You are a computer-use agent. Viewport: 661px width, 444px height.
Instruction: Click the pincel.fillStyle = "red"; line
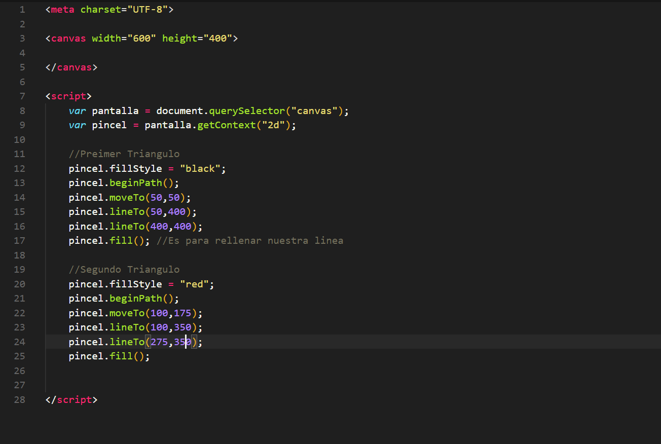(141, 284)
